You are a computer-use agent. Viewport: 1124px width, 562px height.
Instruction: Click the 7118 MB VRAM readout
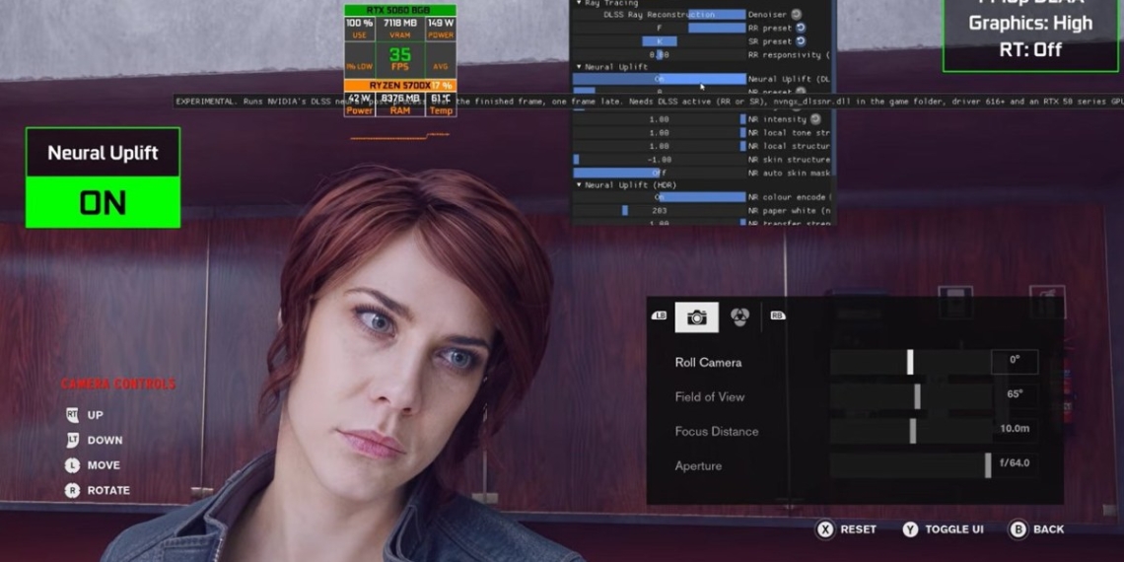coord(400,28)
